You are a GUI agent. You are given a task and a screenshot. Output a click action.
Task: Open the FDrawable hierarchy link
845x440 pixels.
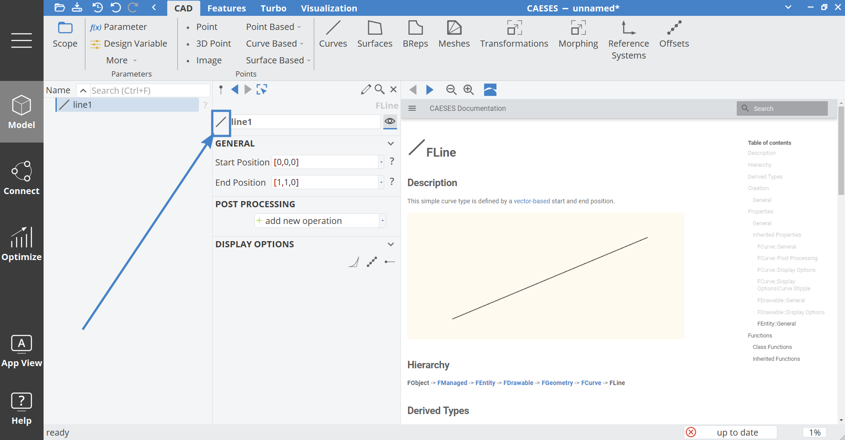coord(518,383)
